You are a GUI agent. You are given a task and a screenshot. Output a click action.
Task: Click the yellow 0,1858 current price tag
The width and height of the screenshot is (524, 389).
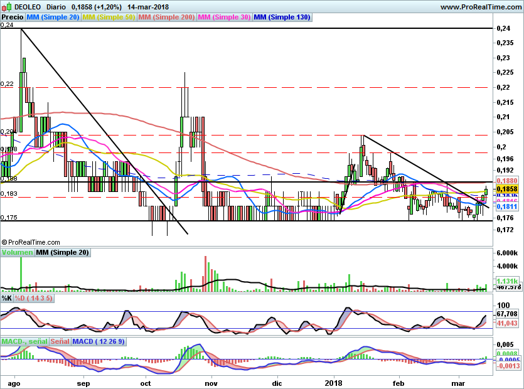point(507,189)
